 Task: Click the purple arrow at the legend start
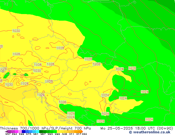pyautogui.click(x=6, y=131)
